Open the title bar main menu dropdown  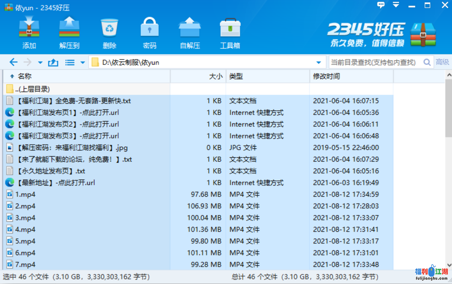(x=396, y=5)
